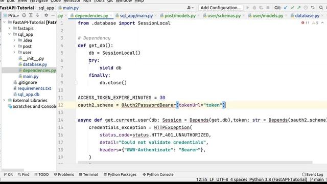Open Project panel settings gear
Screen dimensions: 327x184
[46, 15]
